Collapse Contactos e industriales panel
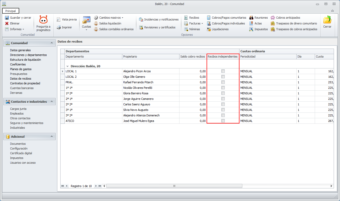The width and height of the screenshot is (340, 201). point(51,102)
